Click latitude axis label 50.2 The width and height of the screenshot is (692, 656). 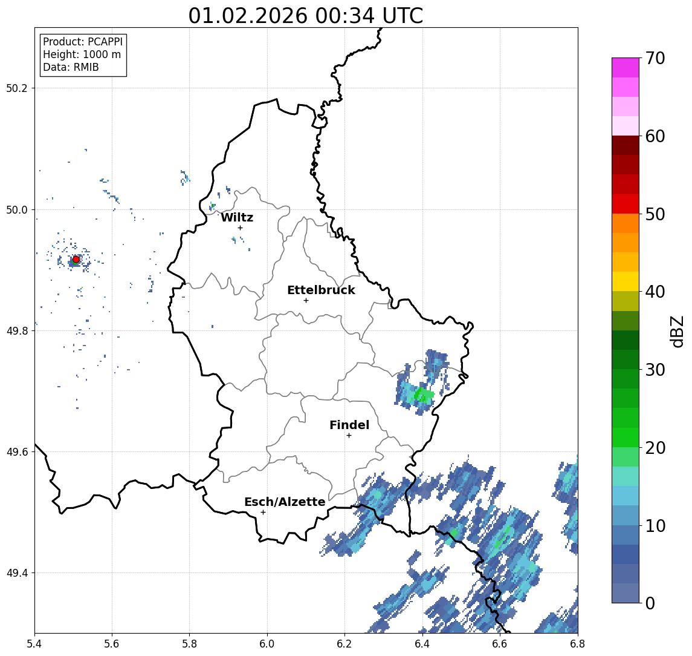17,88
